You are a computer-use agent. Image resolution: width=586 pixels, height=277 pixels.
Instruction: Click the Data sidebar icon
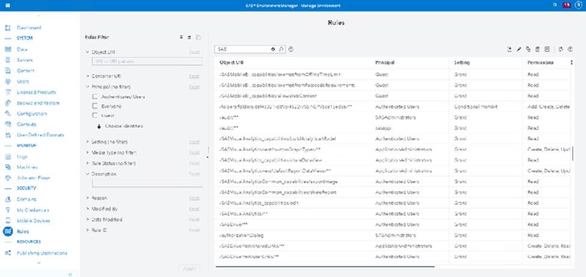point(8,49)
